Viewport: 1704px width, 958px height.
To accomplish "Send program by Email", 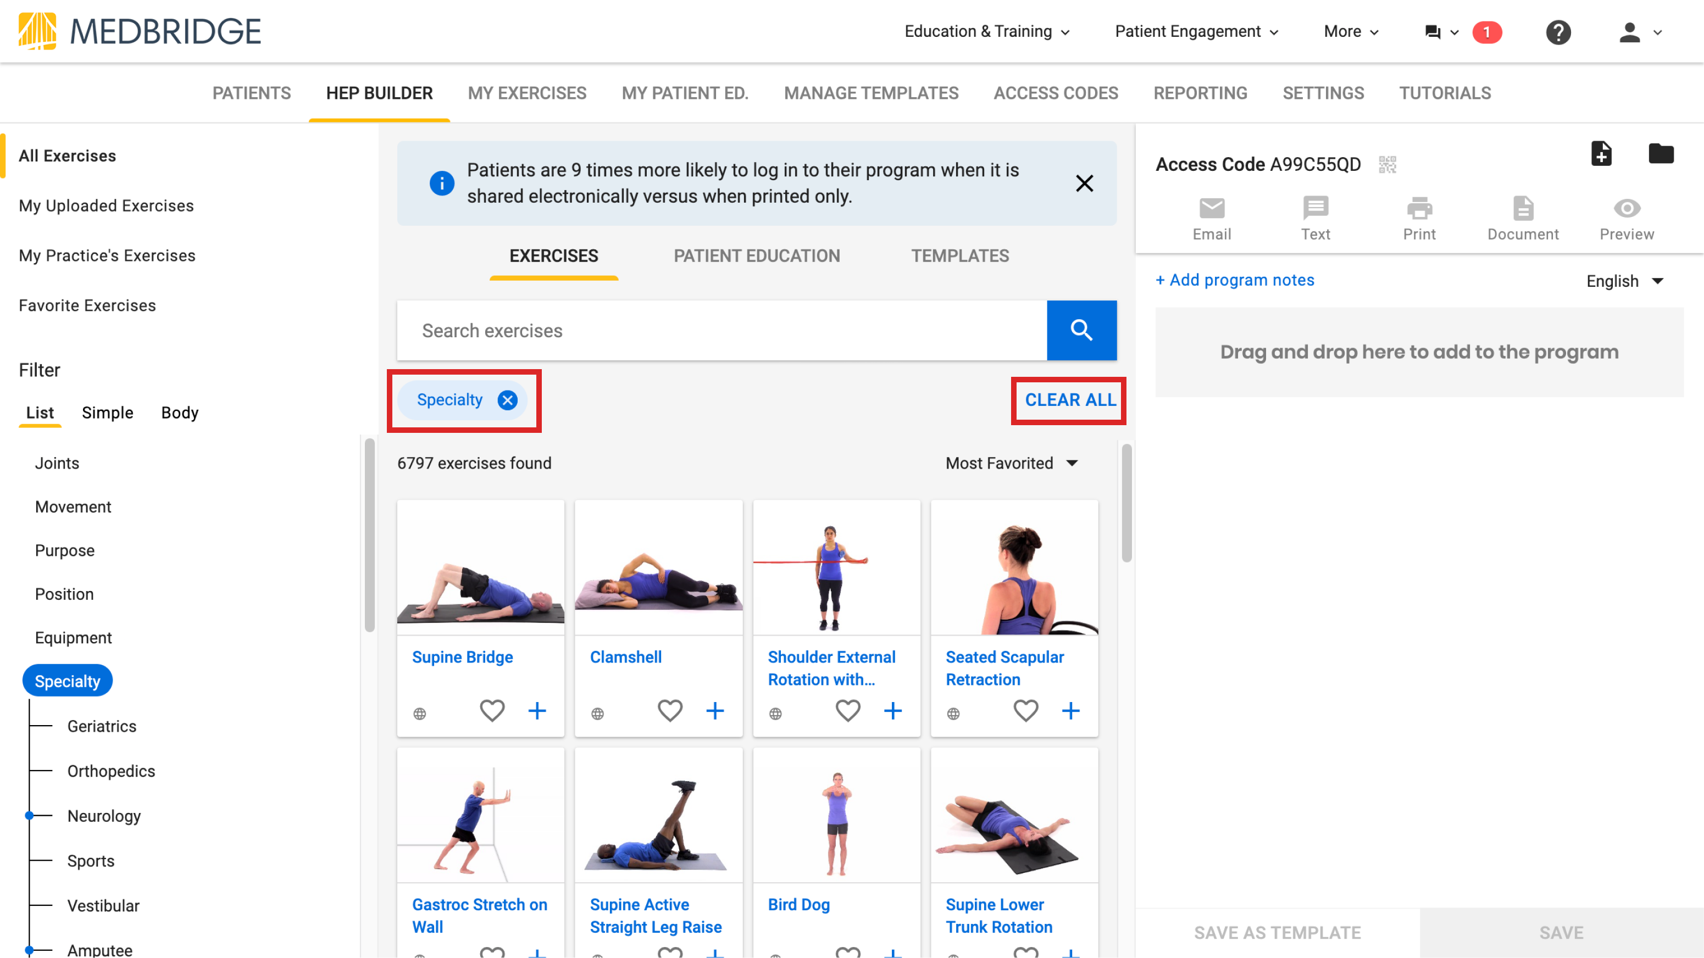I will [x=1211, y=219].
